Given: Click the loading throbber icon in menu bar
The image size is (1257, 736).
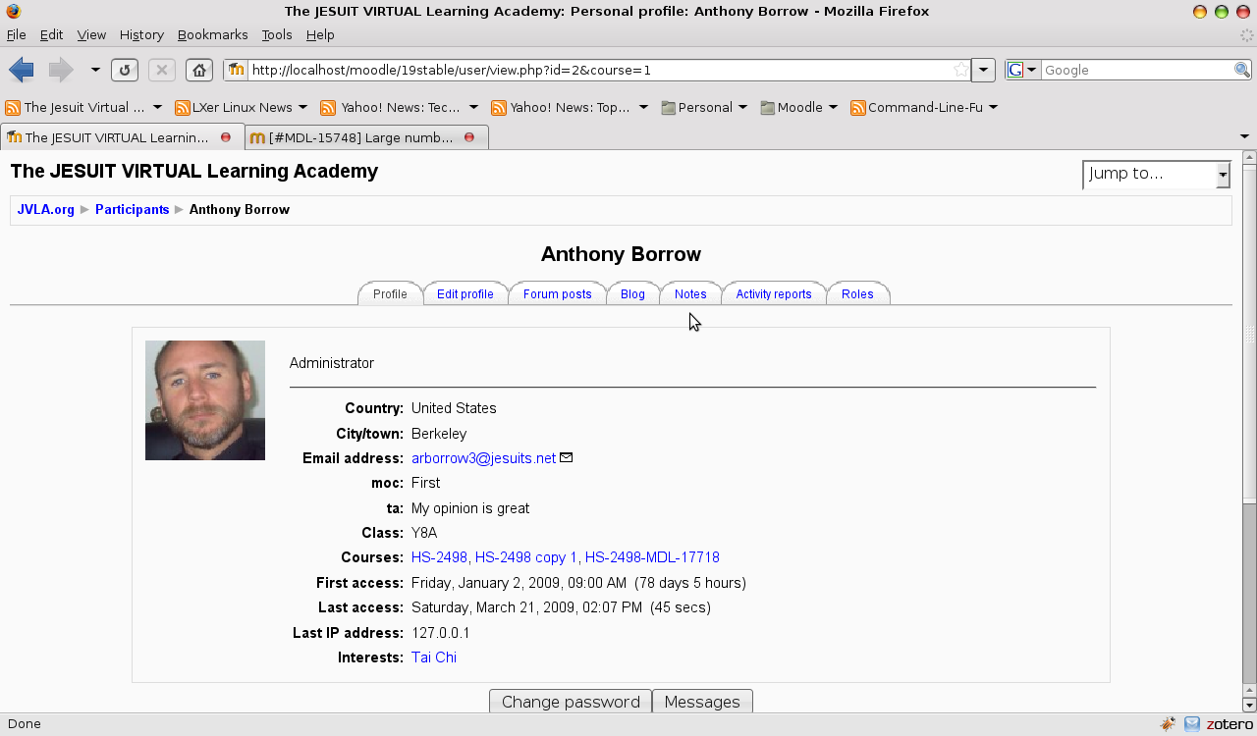Looking at the screenshot, I should pos(1246,34).
